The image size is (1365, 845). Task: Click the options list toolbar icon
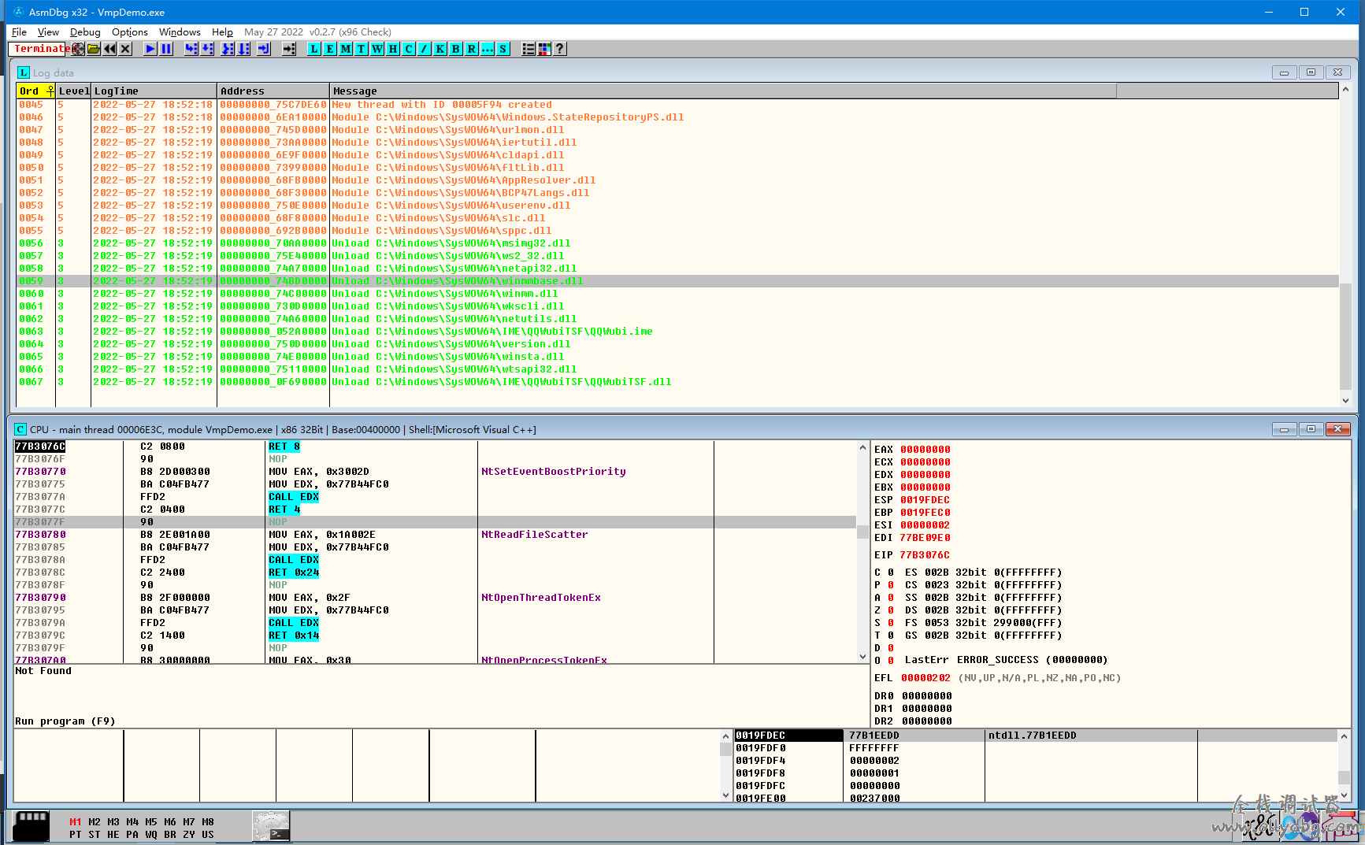tap(529, 49)
